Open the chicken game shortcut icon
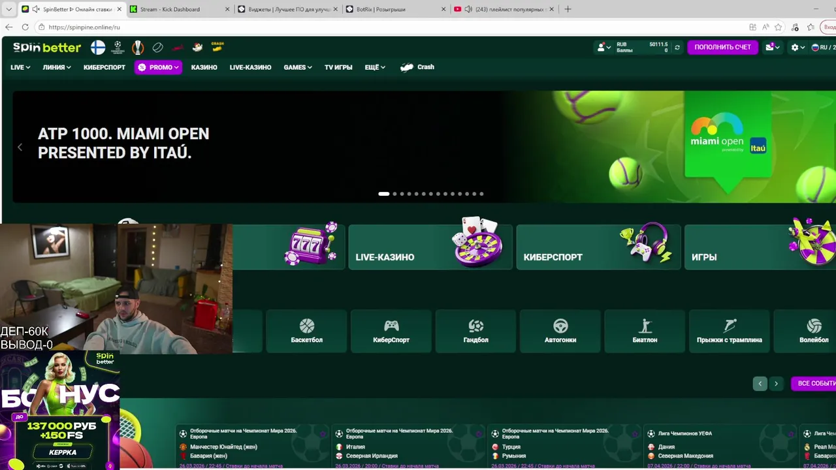836x470 pixels. [x=197, y=47]
